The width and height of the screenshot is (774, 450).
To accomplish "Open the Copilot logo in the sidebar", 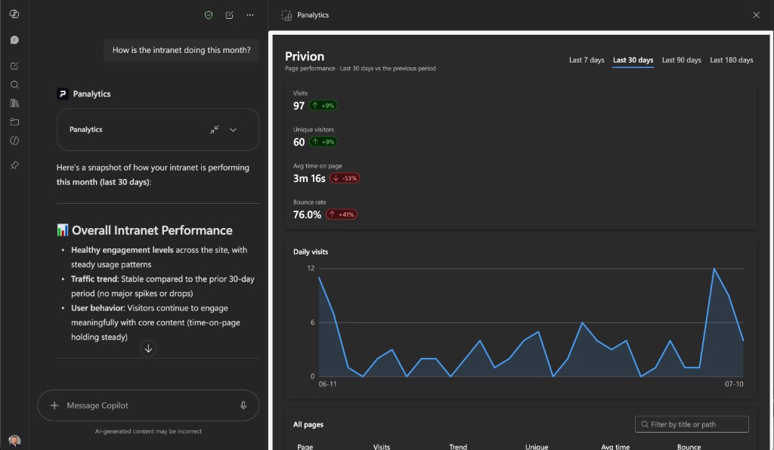I will coord(14,14).
